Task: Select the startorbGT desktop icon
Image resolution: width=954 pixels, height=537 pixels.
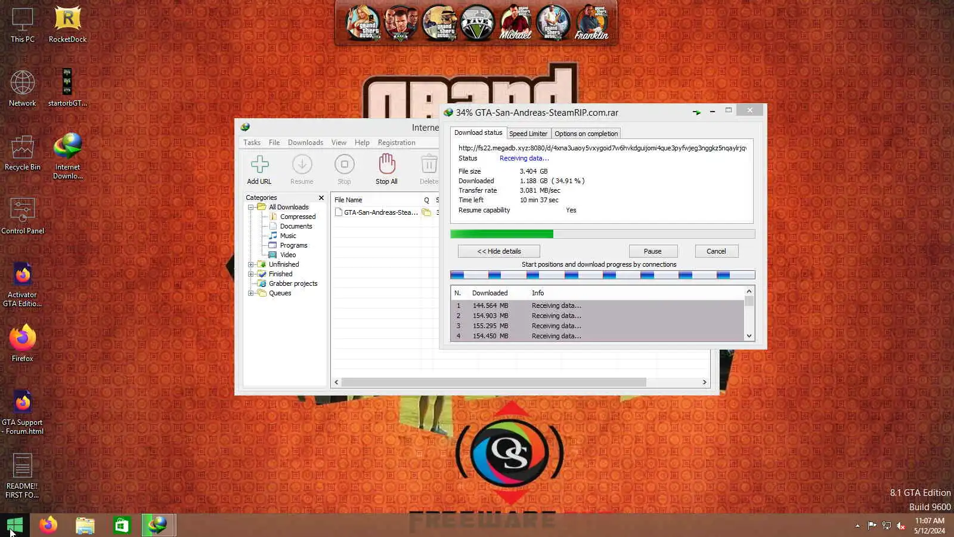Action: pyautogui.click(x=67, y=88)
